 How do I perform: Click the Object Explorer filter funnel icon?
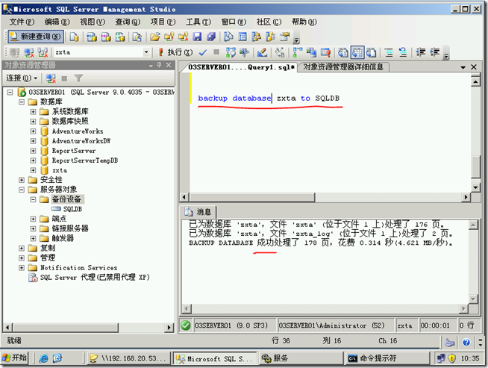coord(78,78)
